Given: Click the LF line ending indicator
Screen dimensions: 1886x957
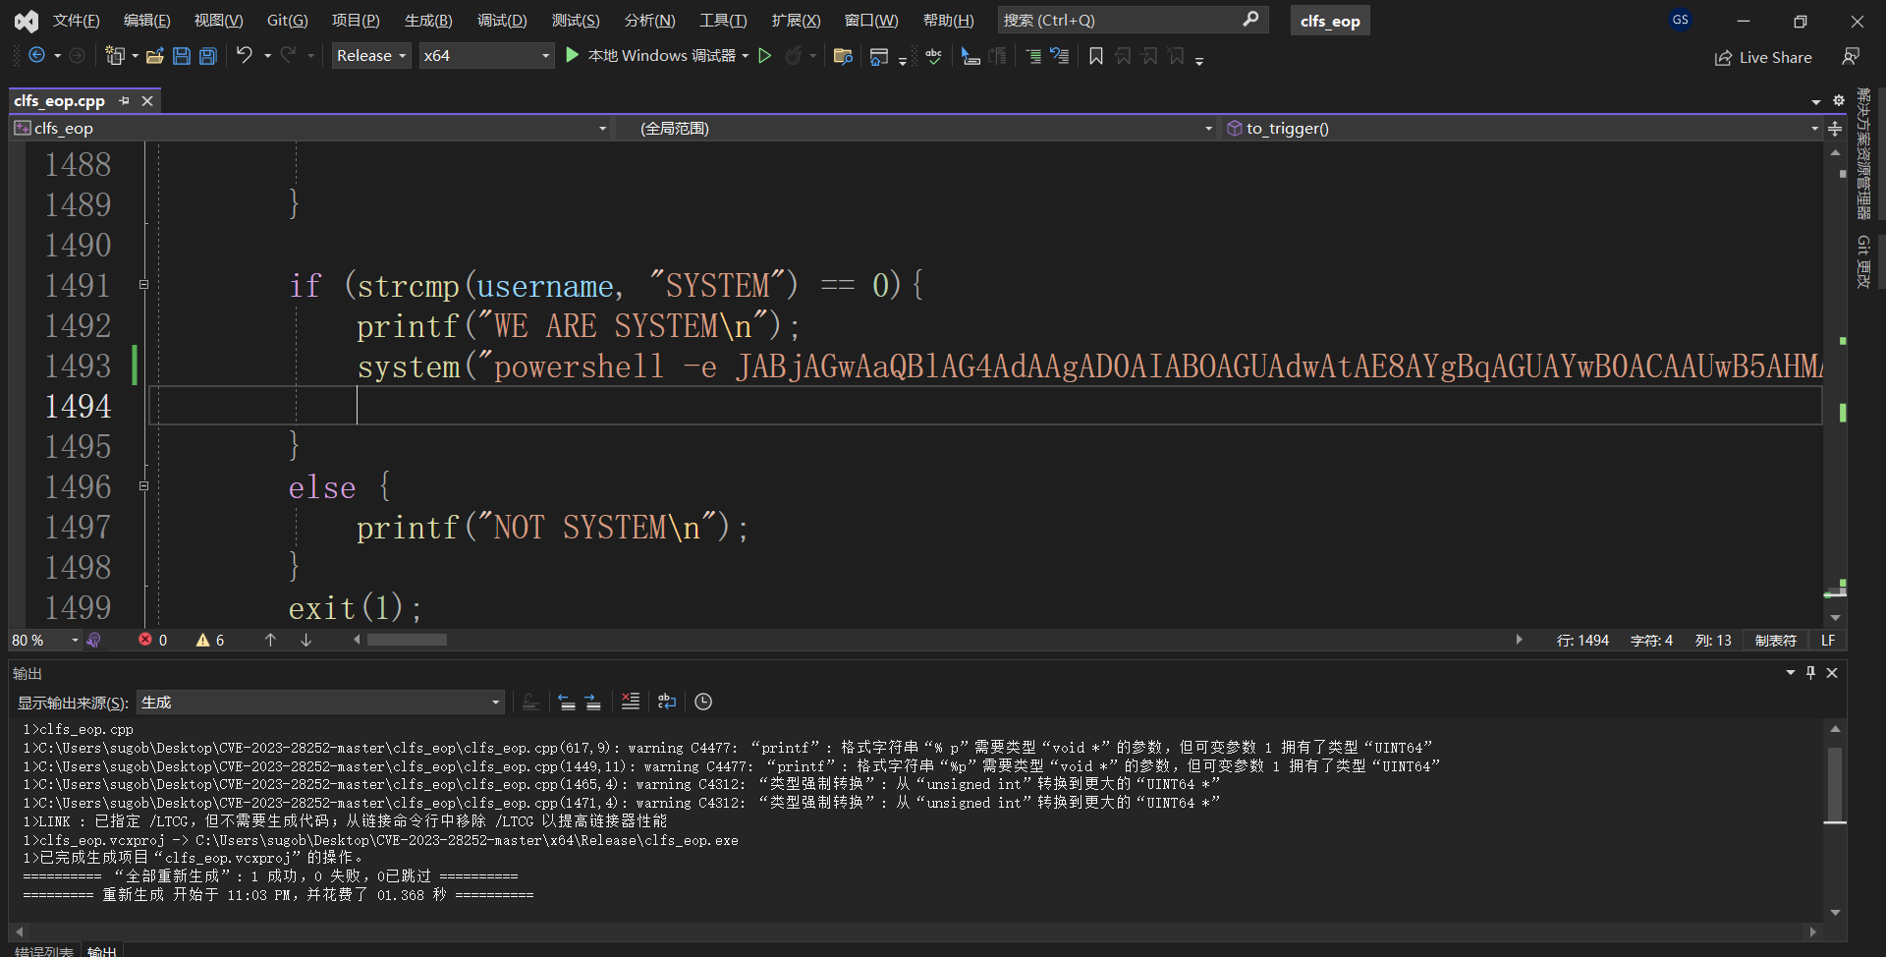Looking at the screenshot, I should [x=1828, y=640].
